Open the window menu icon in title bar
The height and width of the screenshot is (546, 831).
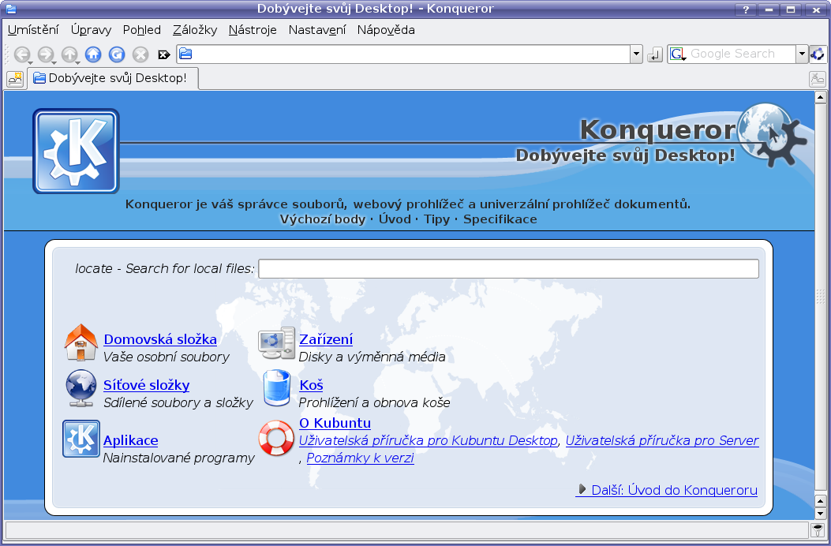pos(10,9)
